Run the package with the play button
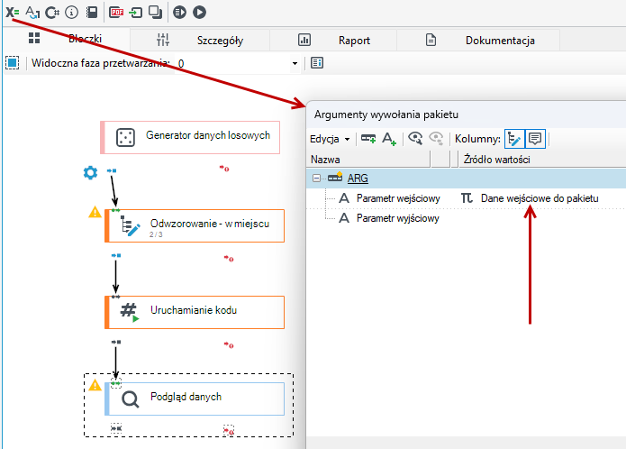 click(x=200, y=13)
